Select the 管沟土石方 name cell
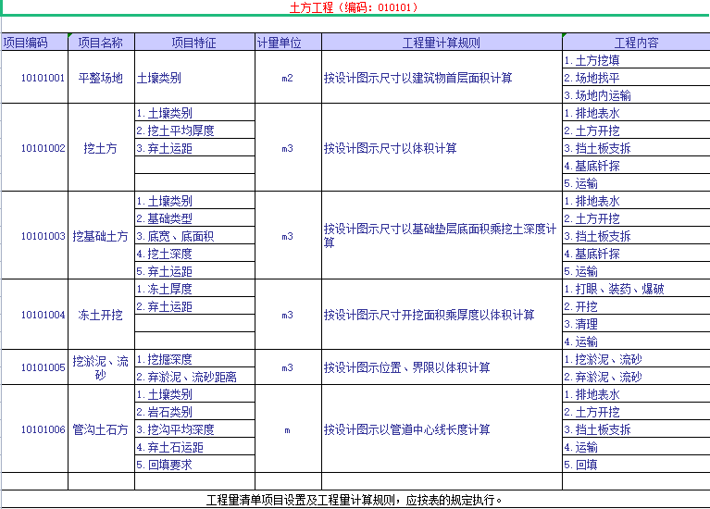Image resolution: width=710 pixels, height=509 pixels. pyautogui.click(x=101, y=428)
